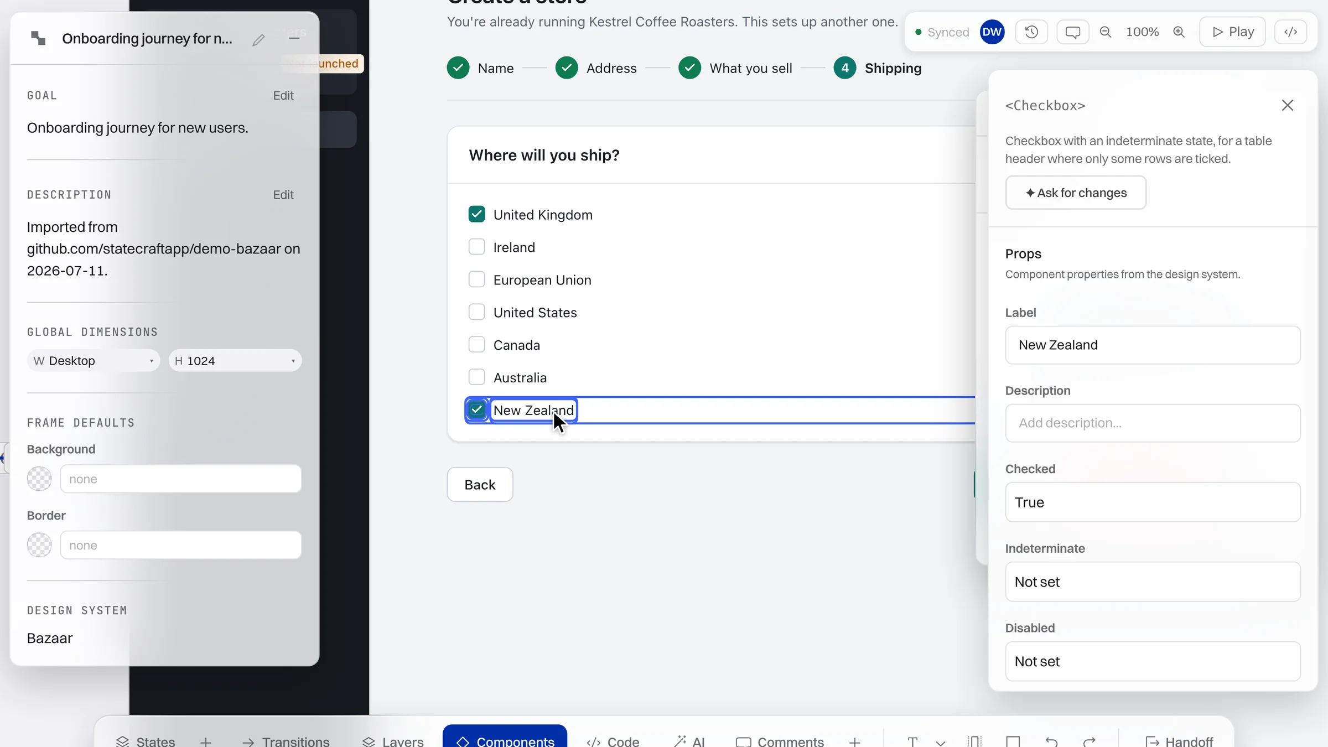Select the text tool T icon
This screenshot has height=747, width=1328.
tap(913, 741)
